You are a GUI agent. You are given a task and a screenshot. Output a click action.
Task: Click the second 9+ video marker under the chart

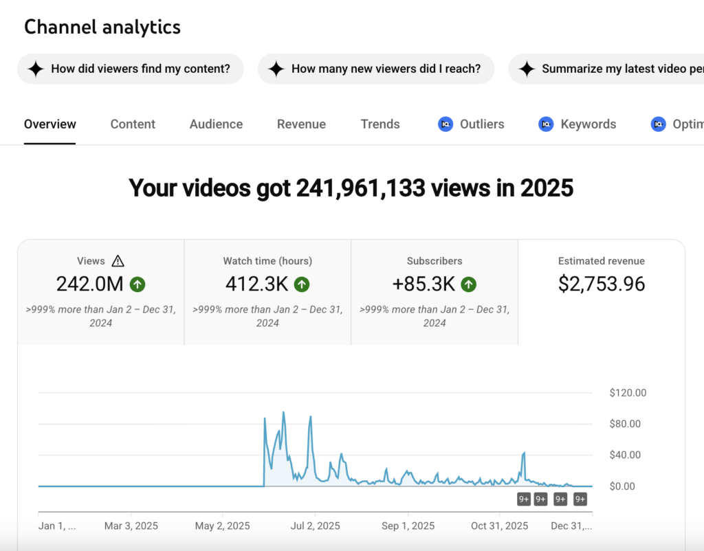click(x=540, y=499)
